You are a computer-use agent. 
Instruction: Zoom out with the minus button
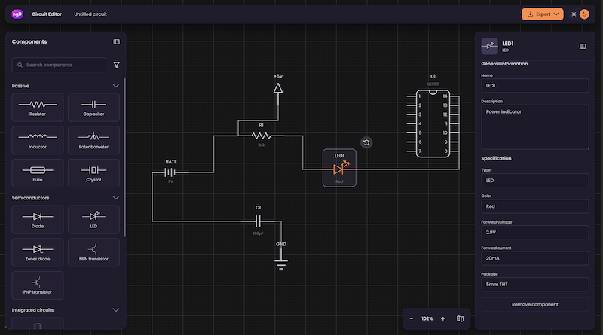(x=412, y=319)
